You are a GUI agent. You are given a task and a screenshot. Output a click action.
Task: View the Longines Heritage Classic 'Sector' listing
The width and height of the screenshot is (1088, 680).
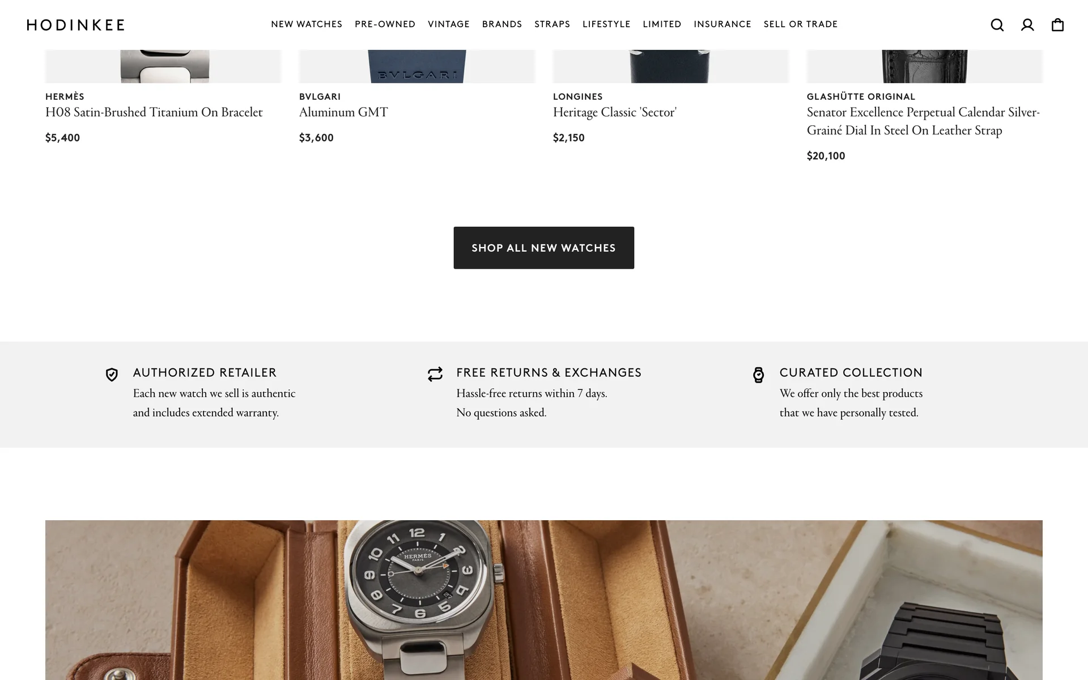tap(614, 112)
